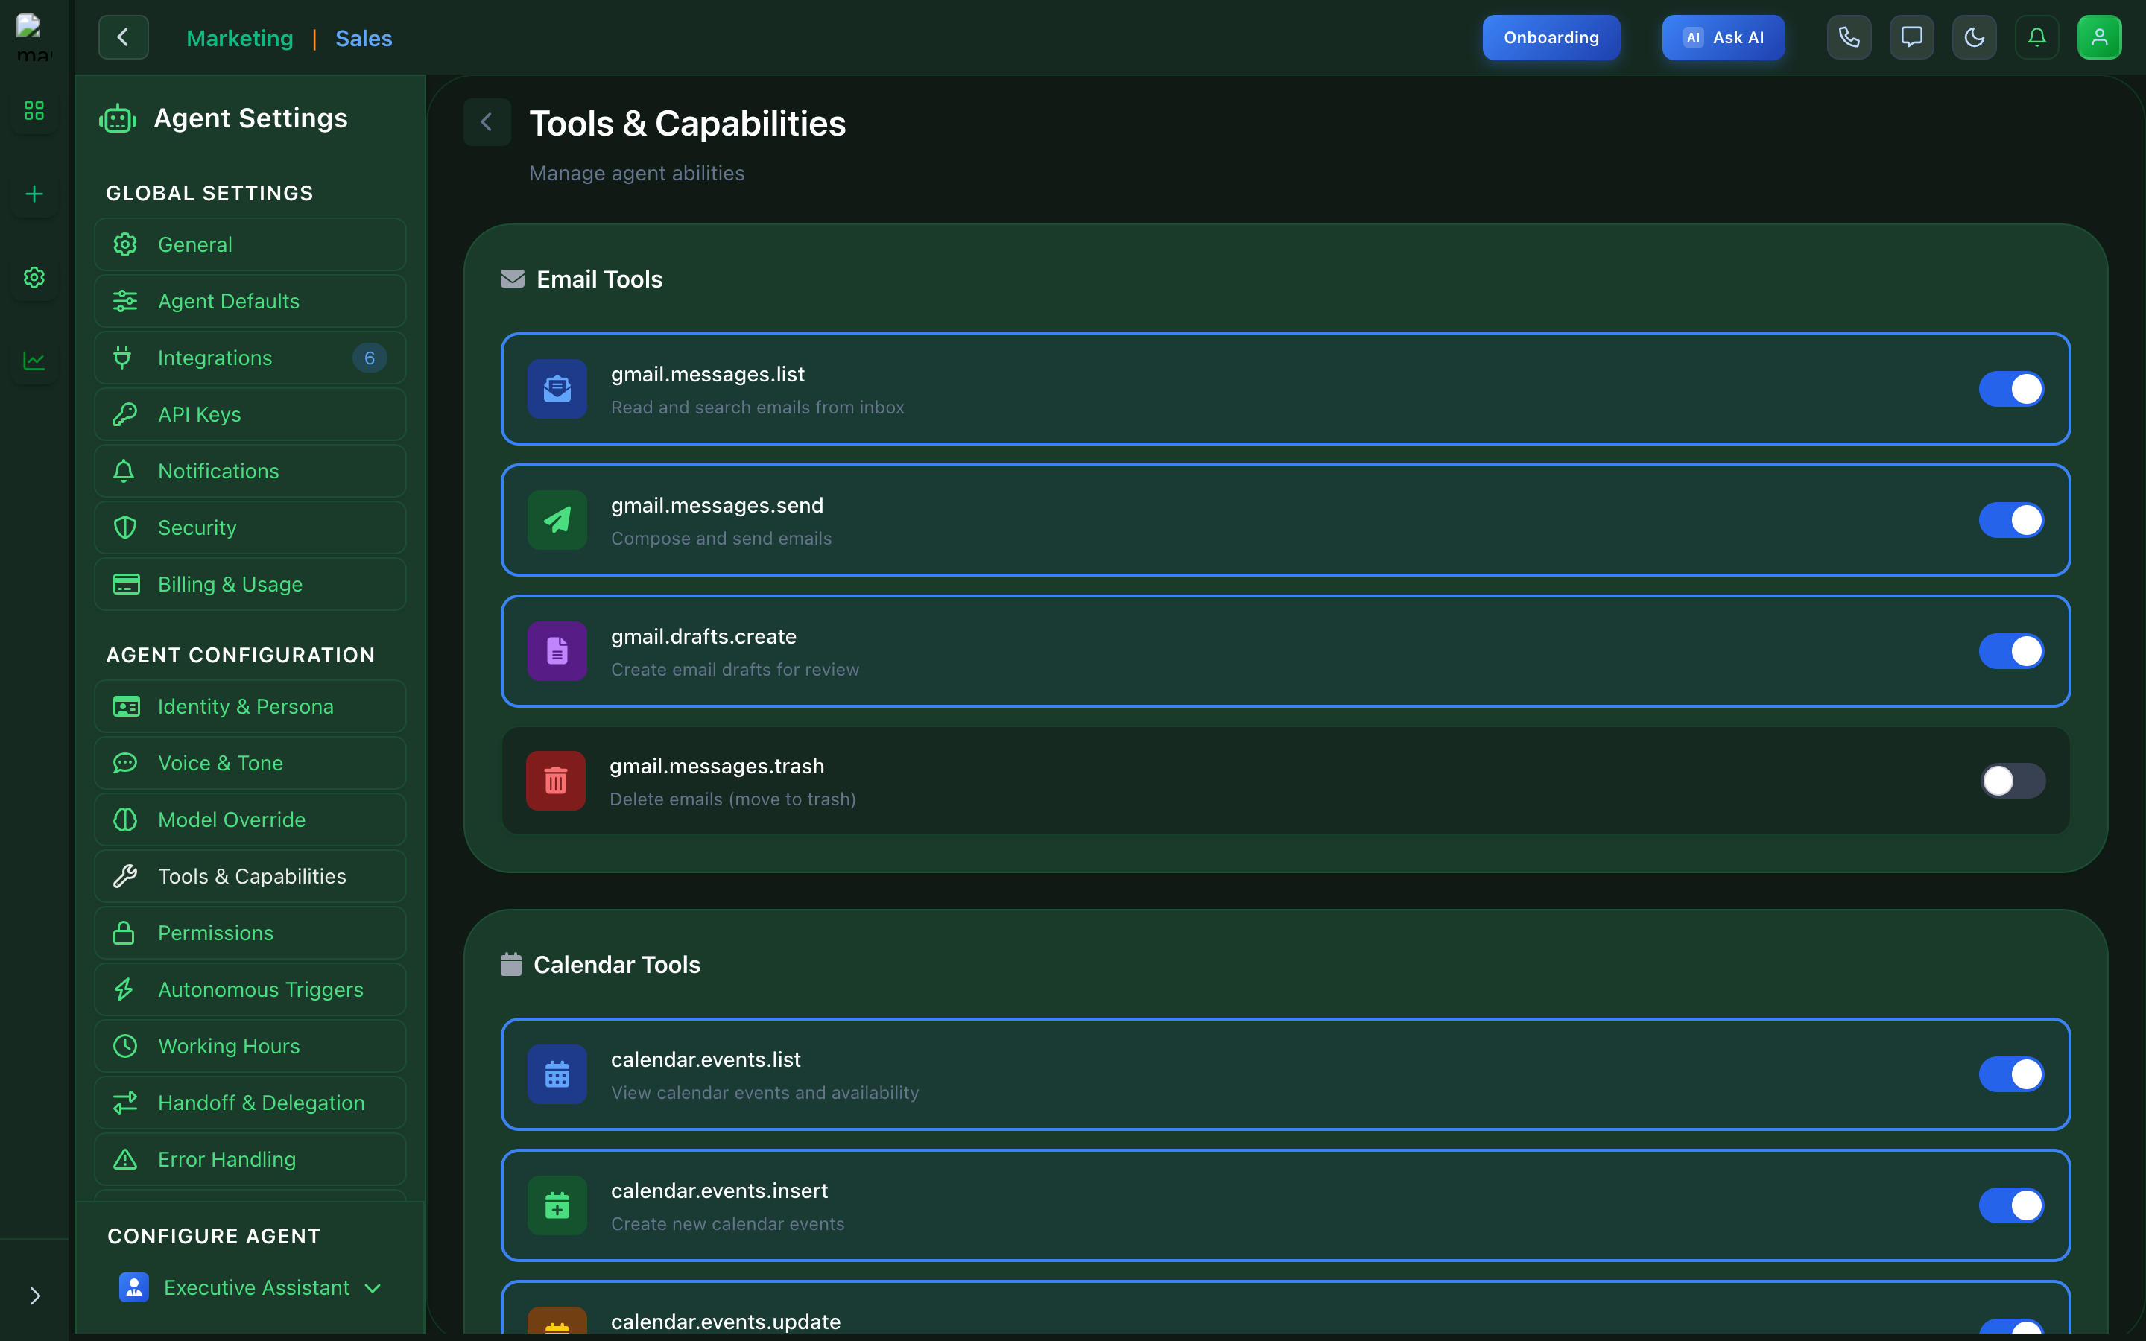Image resolution: width=2146 pixels, height=1341 pixels.
Task: Enable the gmail.messages.trash toggle
Action: point(2013,781)
